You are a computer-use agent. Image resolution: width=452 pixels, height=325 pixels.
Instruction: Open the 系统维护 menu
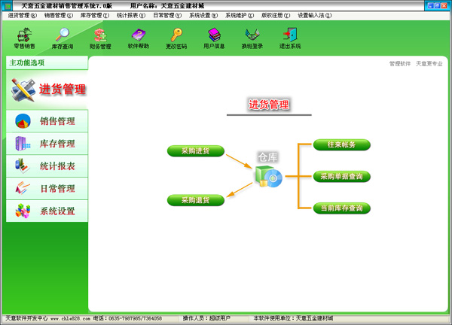point(240,15)
